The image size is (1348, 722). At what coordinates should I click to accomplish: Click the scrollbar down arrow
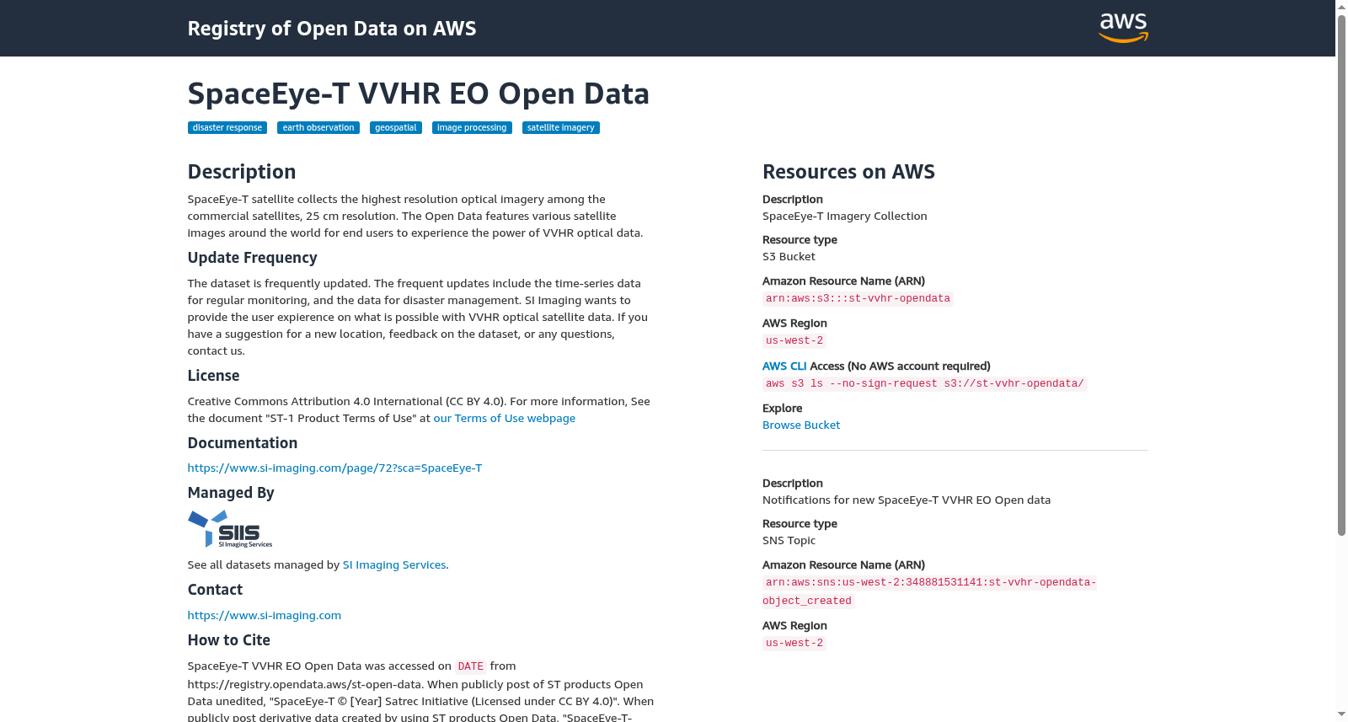coord(1341,714)
